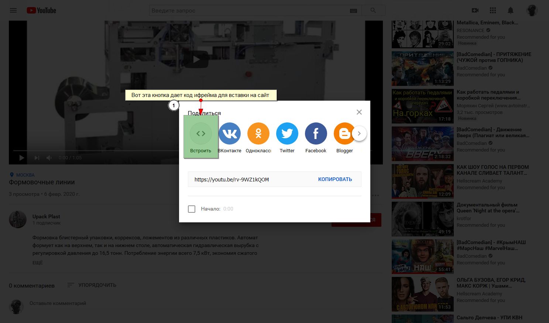The height and width of the screenshot is (323, 549).
Task: Show more share targets with right arrow
Action: coord(359,133)
